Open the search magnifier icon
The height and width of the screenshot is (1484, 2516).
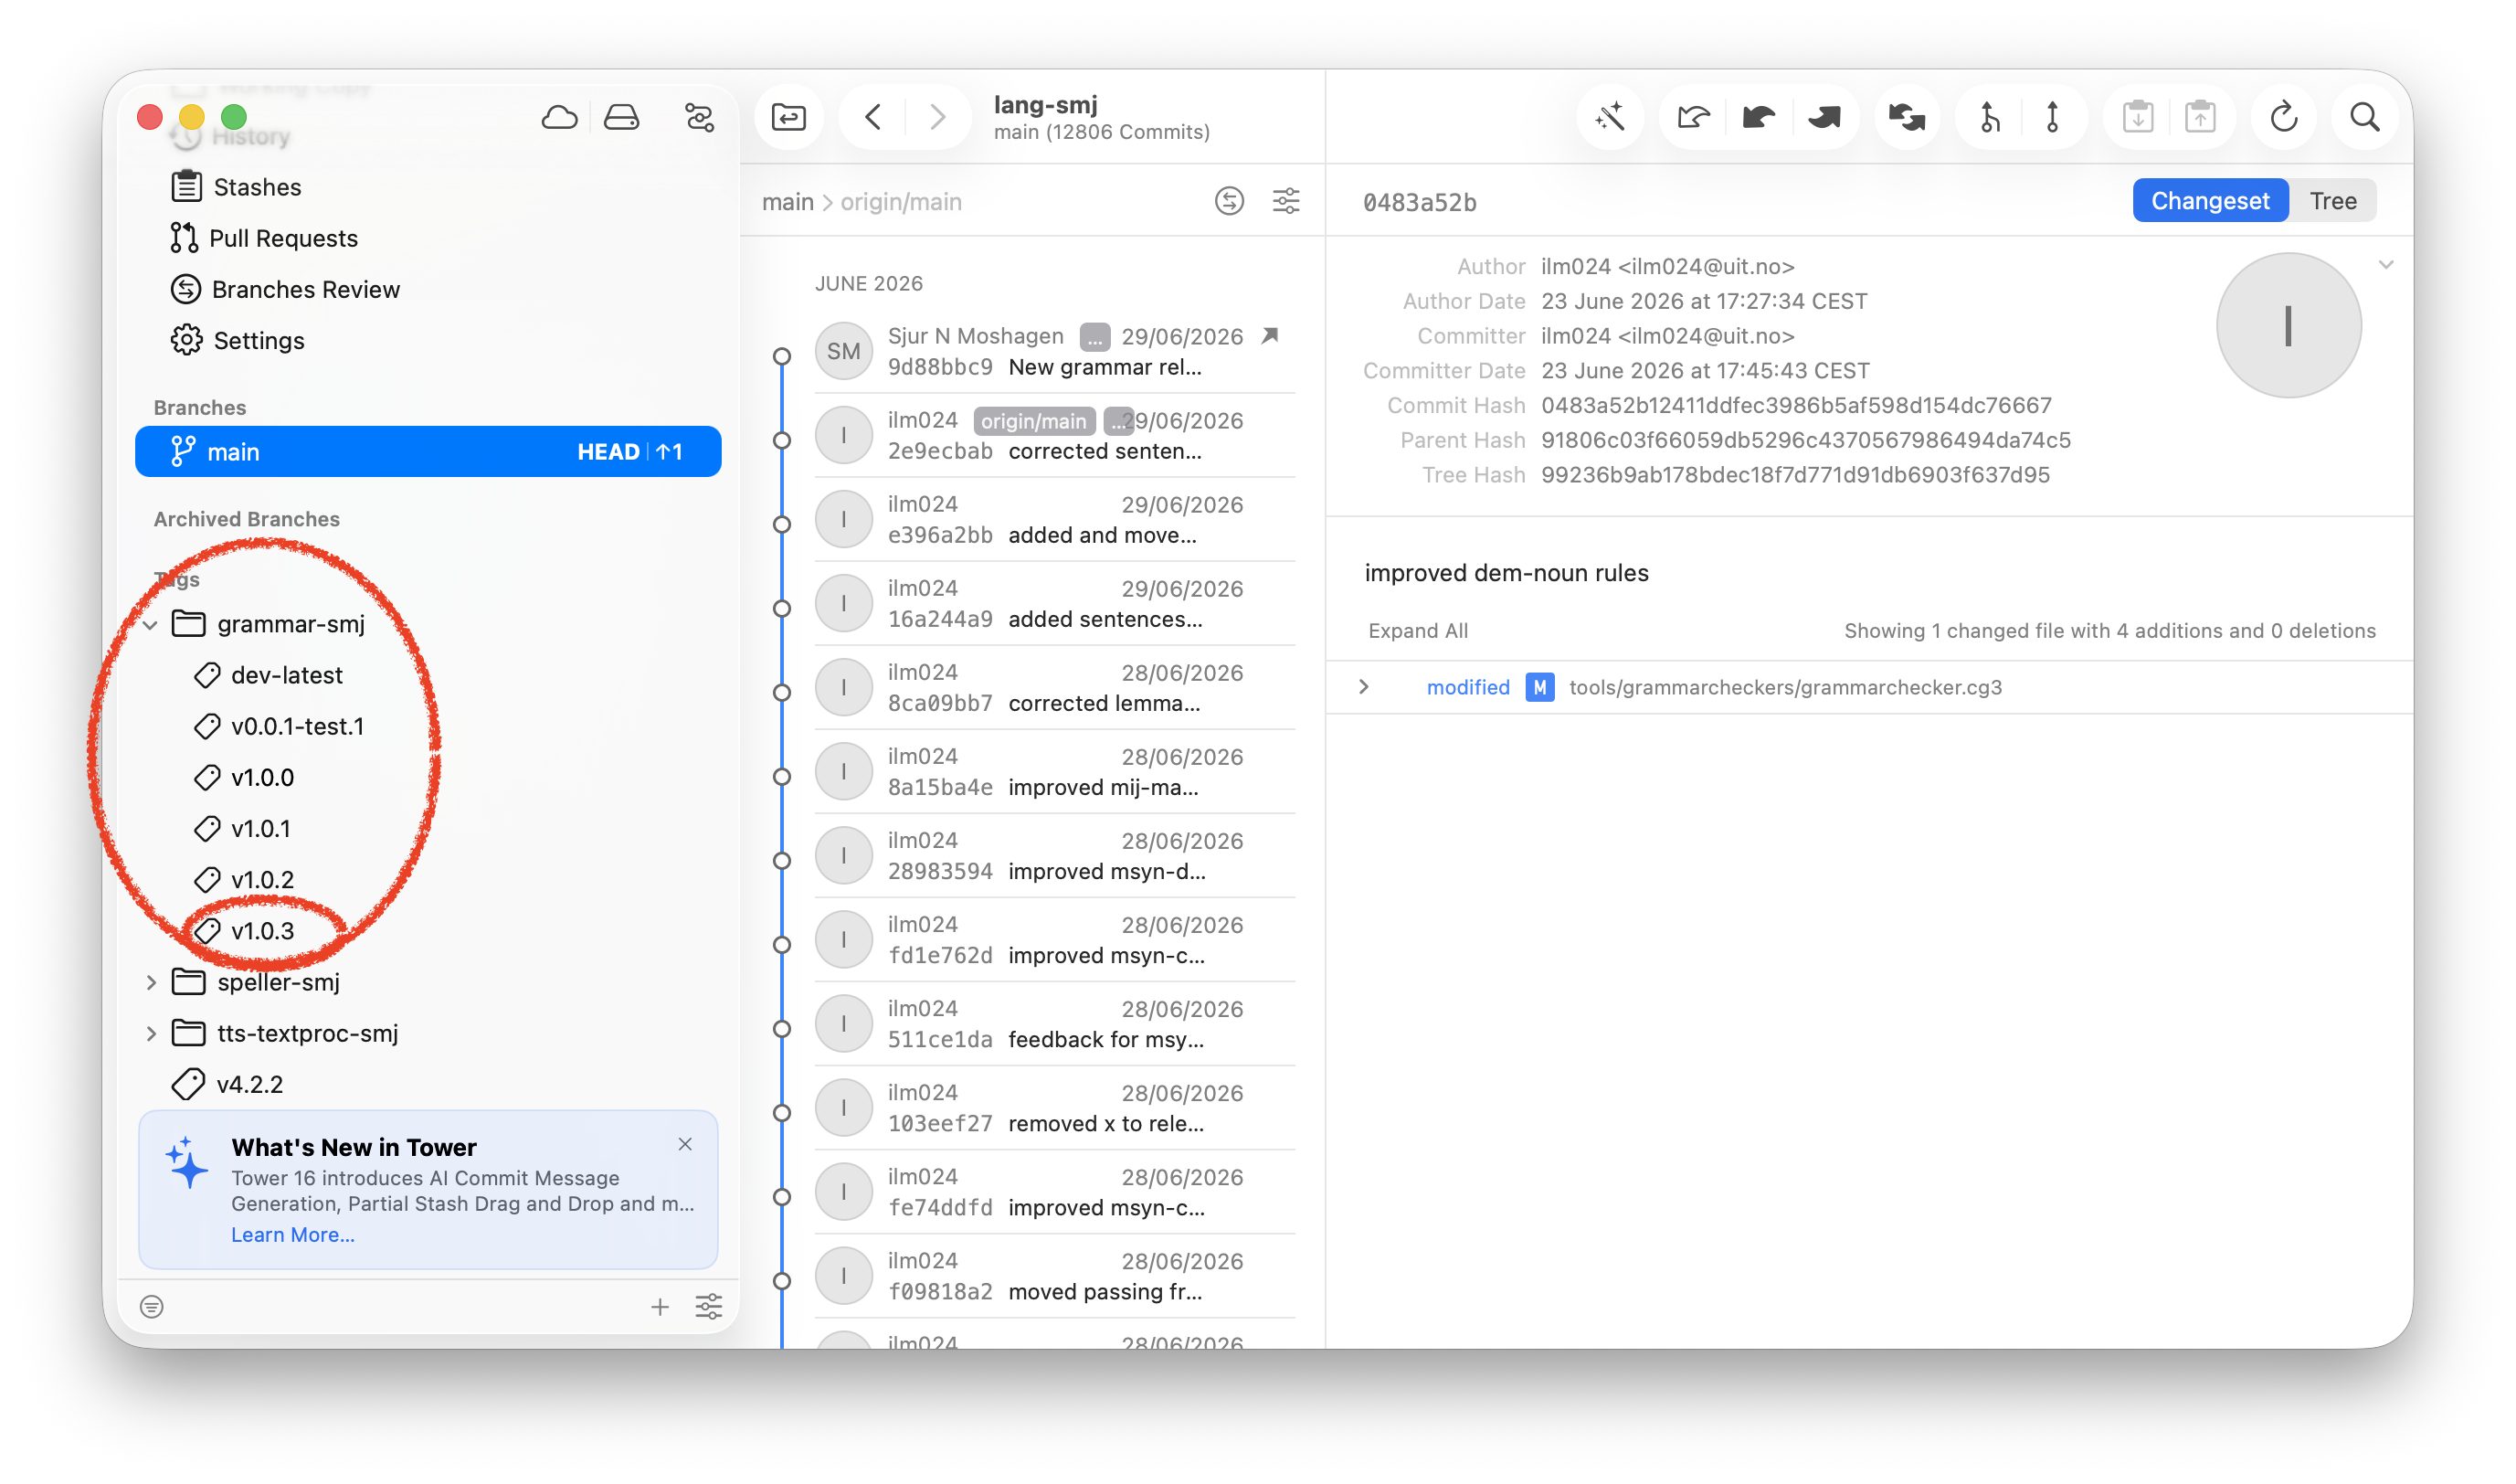click(x=2364, y=118)
